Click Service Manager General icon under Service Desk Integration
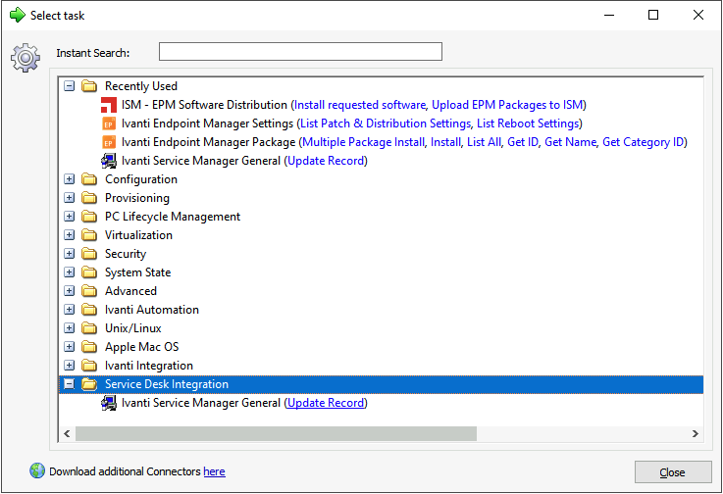The image size is (723, 494). [109, 403]
